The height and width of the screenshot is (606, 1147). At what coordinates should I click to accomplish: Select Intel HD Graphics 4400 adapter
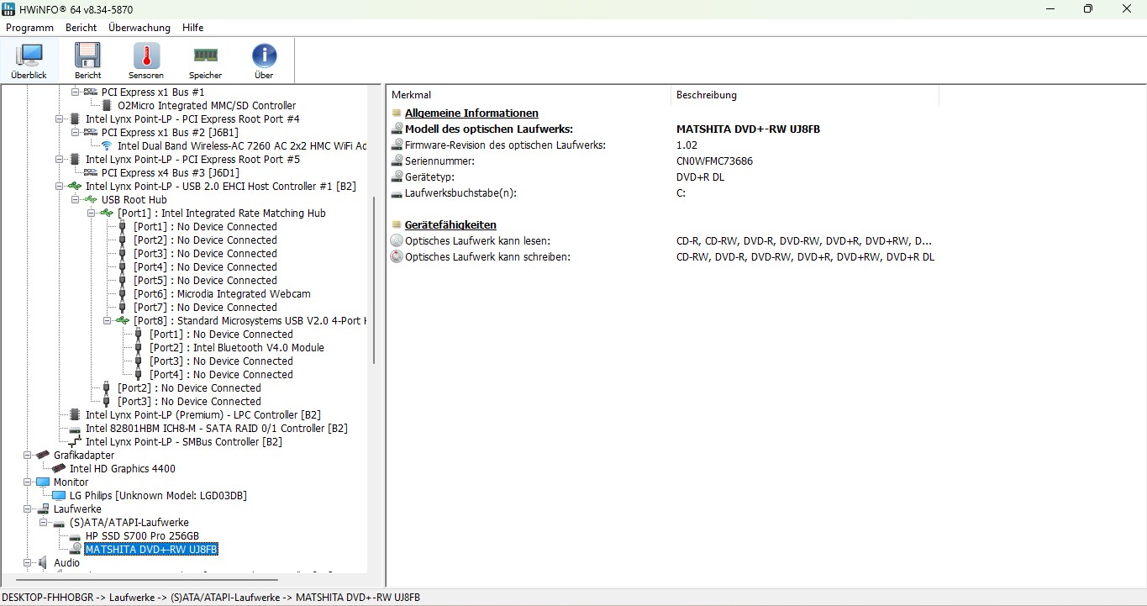point(122,469)
